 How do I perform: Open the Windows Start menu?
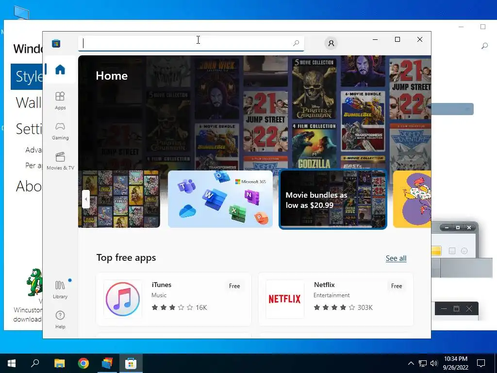(x=12, y=363)
